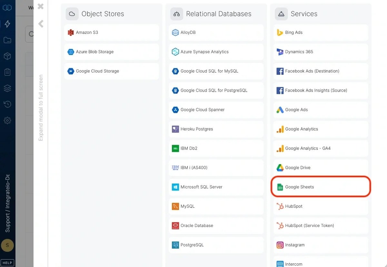Viewport: 387px width, 267px height.
Task: Click the Microsoft SQL Server icon
Action: pyautogui.click(x=175, y=187)
